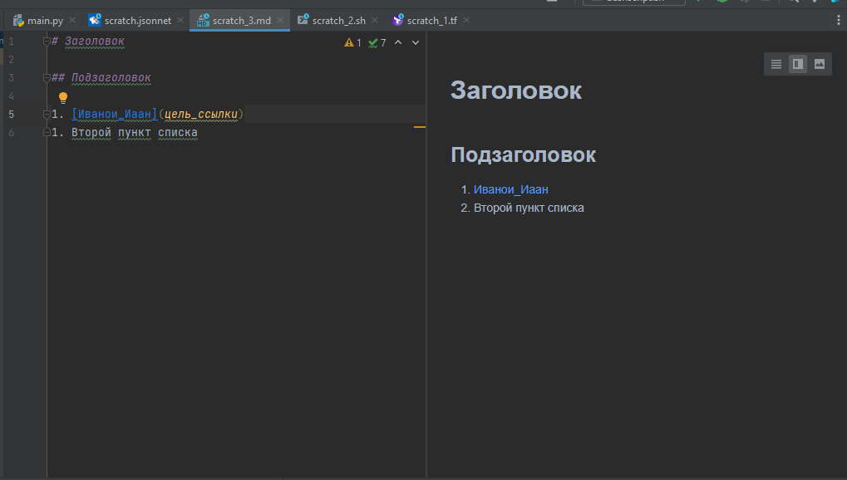The image size is (847, 480).
Task: Click the orange change marker near line 5
Action: click(421, 126)
